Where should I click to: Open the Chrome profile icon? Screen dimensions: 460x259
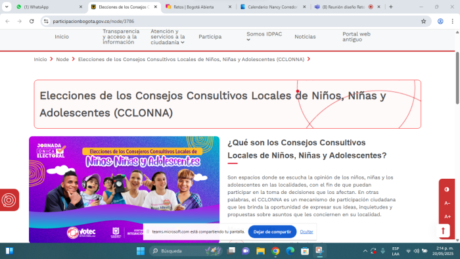click(x=440, y=21)
